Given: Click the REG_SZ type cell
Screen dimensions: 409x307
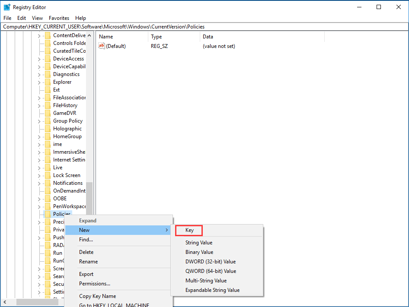Looking at the screenshot, I should coord(159,46).
